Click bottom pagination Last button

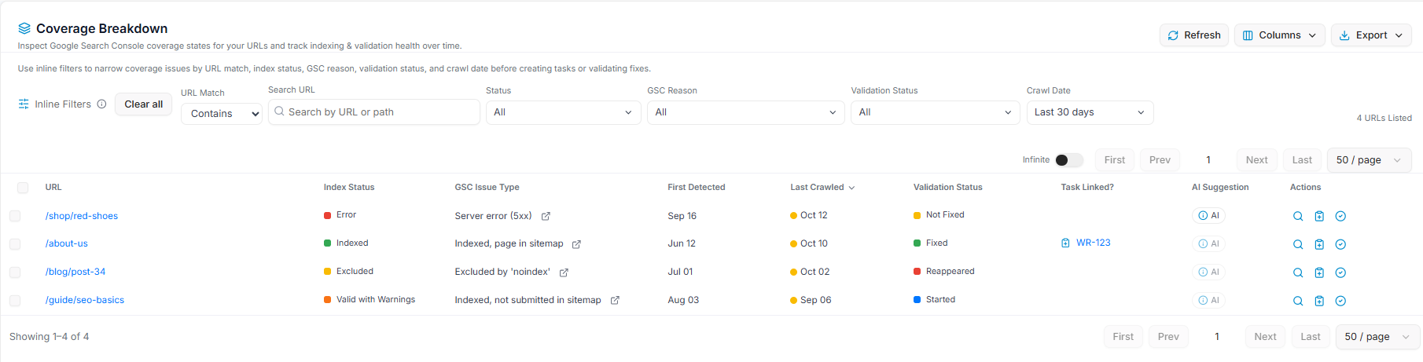pyautogui.click(x=1311, y=337)
